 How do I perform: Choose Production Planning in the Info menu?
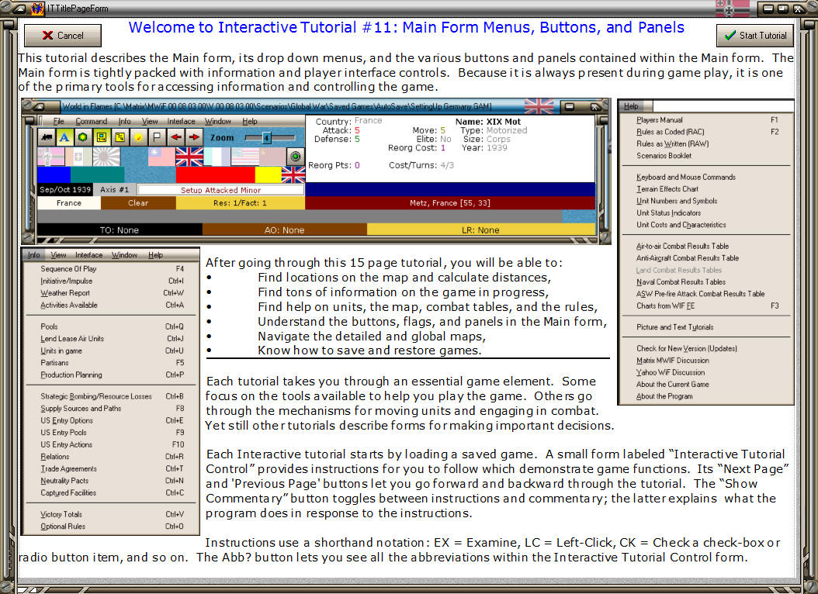tap(111, 375)
